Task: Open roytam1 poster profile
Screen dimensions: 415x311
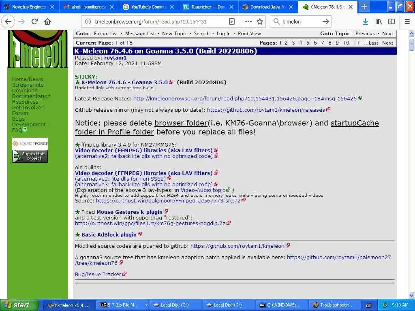Action: tap(116, 58)
